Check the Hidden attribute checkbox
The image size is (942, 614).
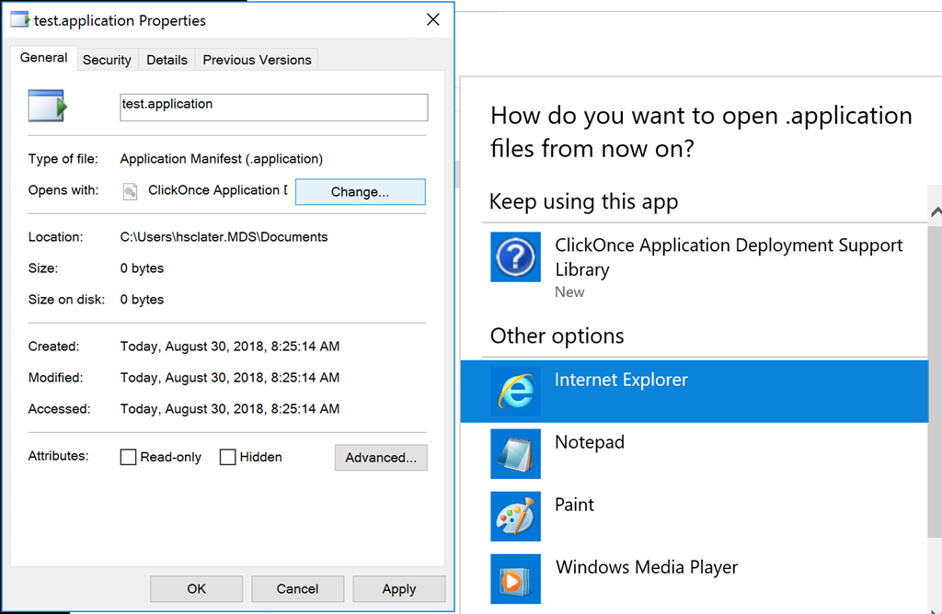coord(228,457)
